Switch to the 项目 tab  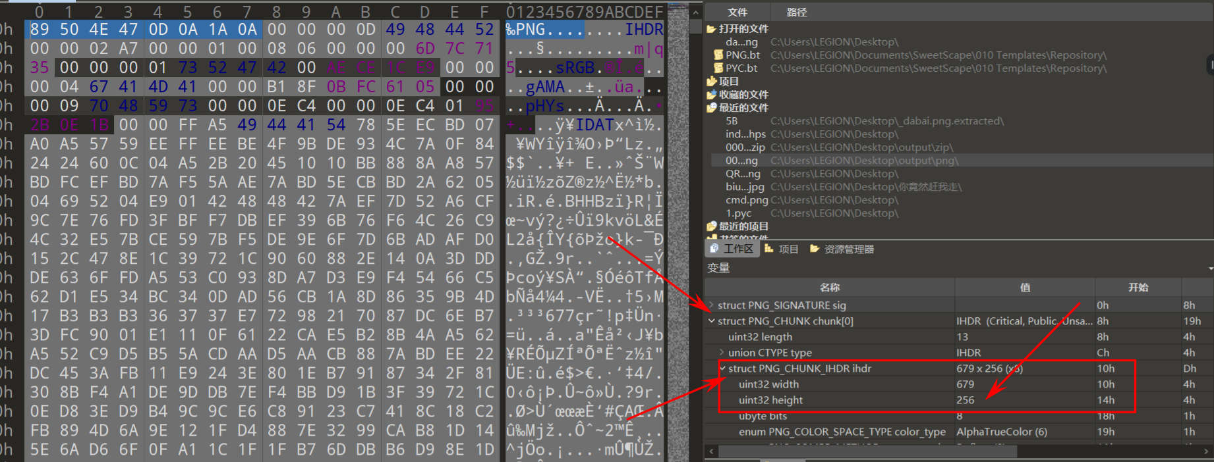pyautogui.click(x=782, y=249)
